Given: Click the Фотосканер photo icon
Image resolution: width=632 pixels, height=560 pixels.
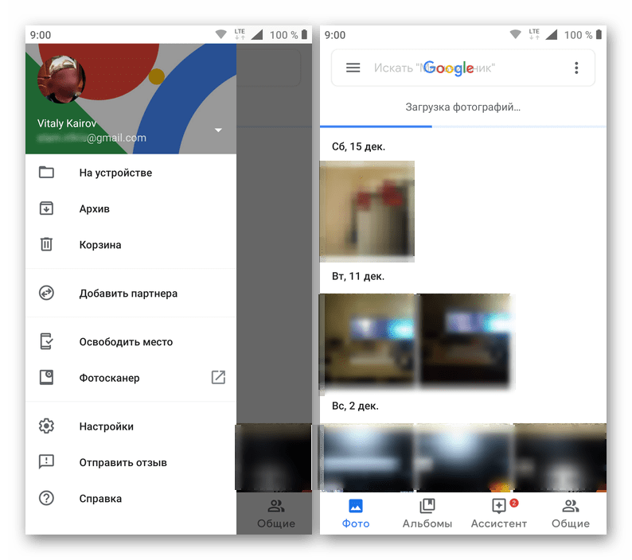Looking at the screenshot, I should click(x=46, y=378).
